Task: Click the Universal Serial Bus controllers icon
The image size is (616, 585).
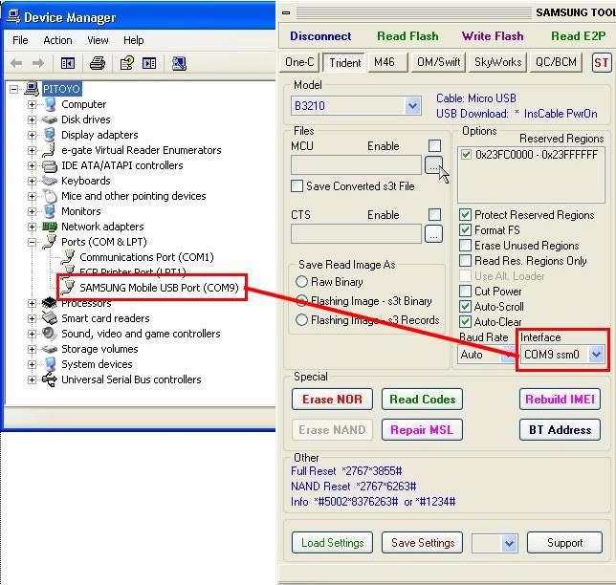Action: [x=50, y=379]
